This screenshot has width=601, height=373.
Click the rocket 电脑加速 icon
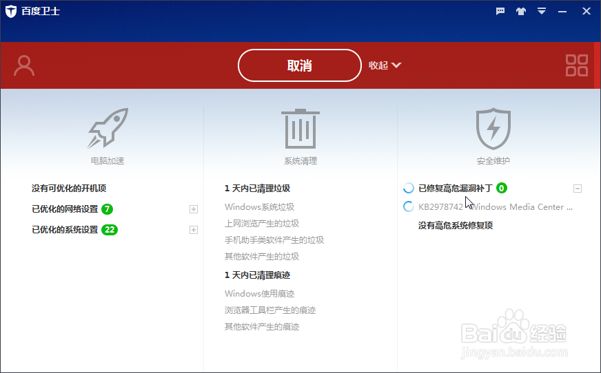click(108, 128)
